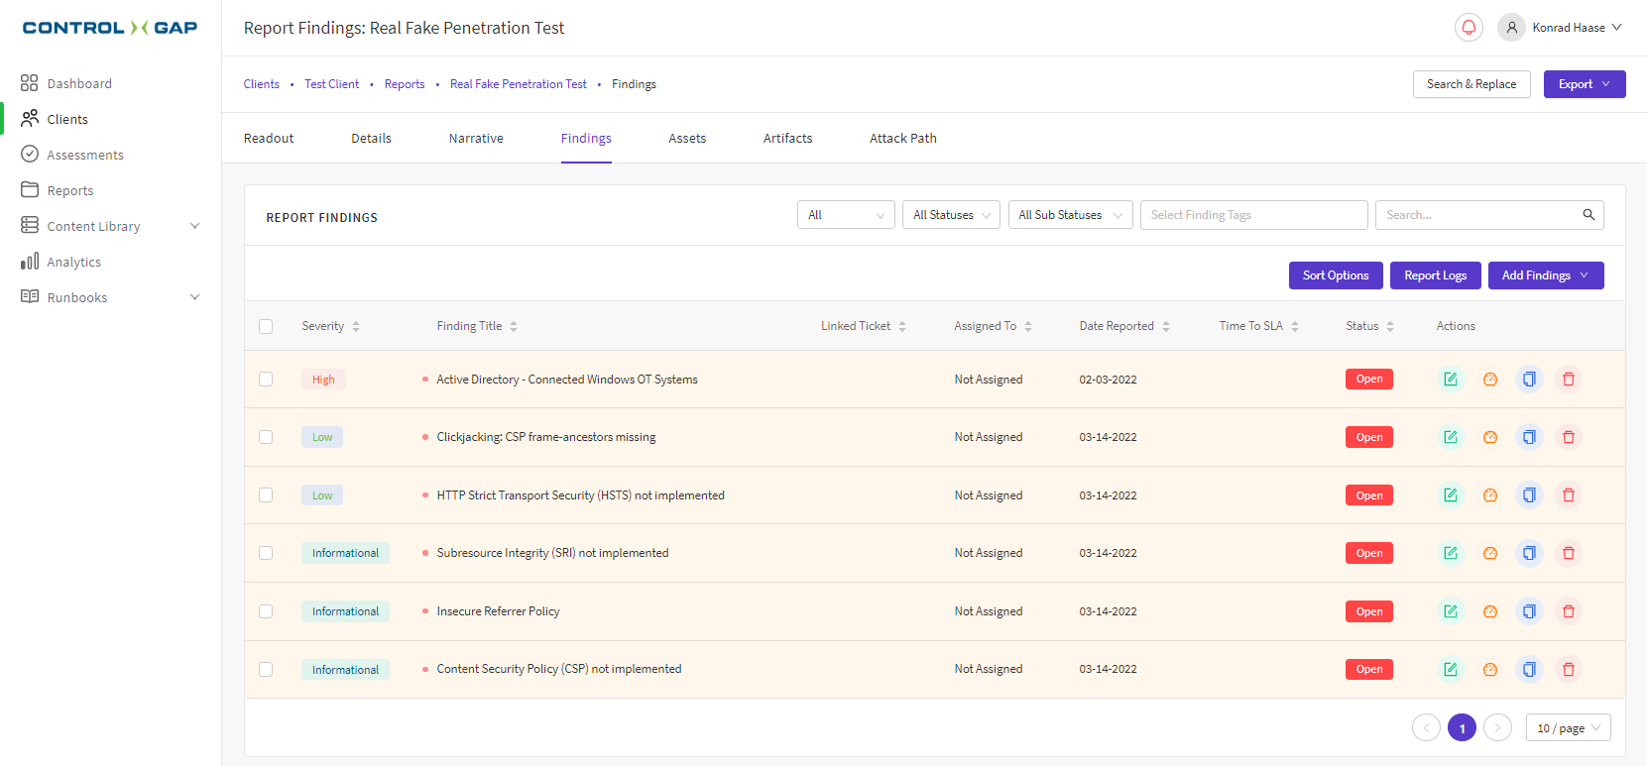The image size is (1647, 766).
Task: Edit the Active Directory finding
Action: pos(1450,380)
